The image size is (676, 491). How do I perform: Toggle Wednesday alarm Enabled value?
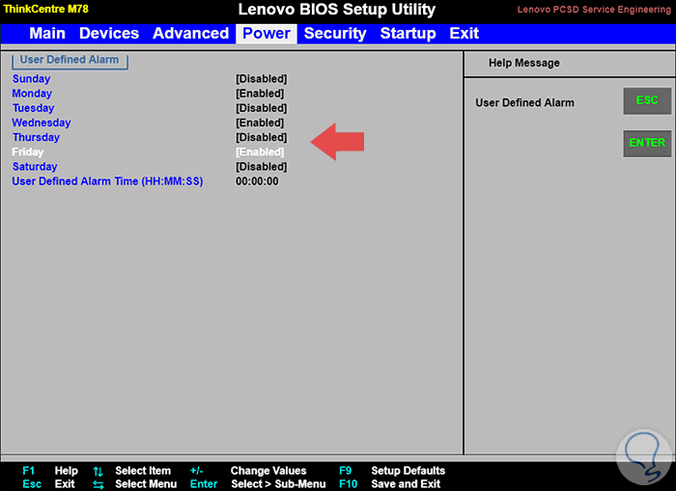pos(260,123)
